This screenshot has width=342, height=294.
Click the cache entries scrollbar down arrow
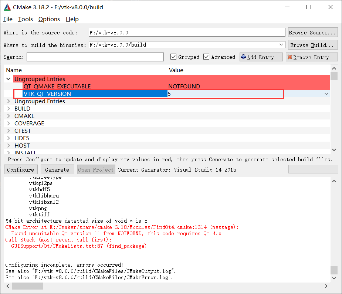(x=334, y=150)
